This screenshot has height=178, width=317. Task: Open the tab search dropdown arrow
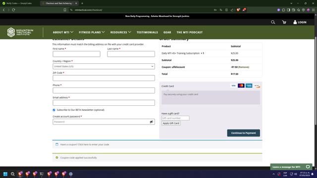point(291,3)
